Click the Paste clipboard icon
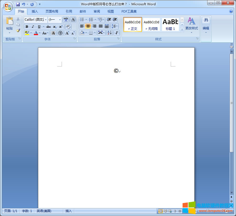 click(x=9, y=22)
